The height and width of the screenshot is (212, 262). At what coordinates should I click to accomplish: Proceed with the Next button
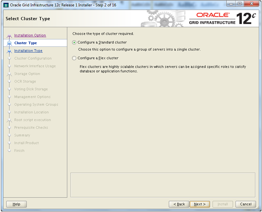coord(200,204)
